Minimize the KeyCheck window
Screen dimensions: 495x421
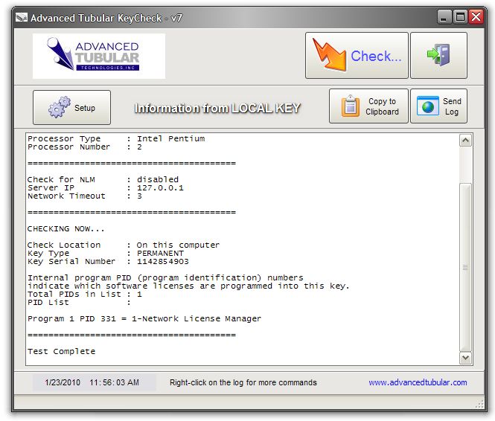tap(444, 17)
